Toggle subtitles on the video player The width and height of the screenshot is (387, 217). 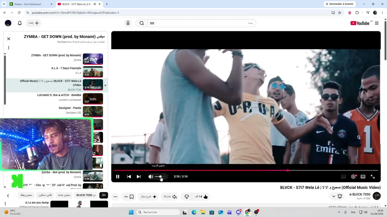point(343,177)
